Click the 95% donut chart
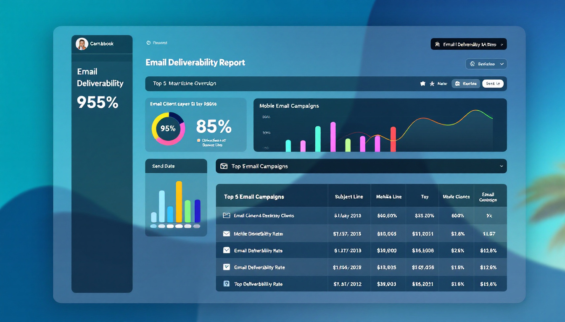The image size is (565, 322). [168, 129]
